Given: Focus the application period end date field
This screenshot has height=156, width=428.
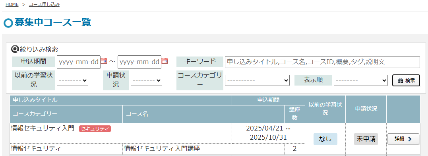Looking at the screenshot, I should click(139, 62).
